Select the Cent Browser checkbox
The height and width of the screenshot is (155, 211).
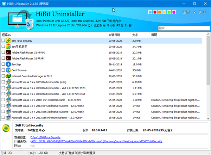point(3,70)
